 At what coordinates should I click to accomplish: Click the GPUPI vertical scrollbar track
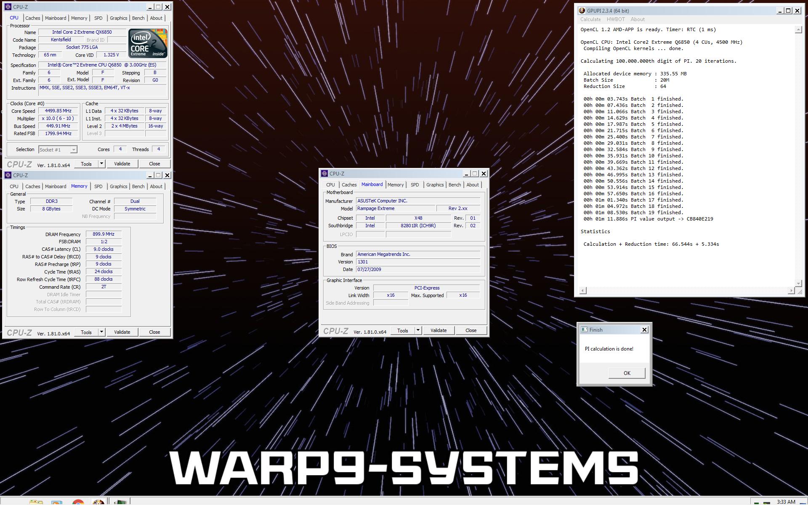pos(798,156)
